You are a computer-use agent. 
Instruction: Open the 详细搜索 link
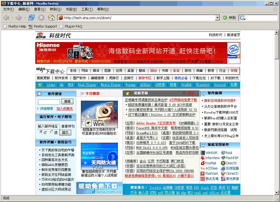click(46, 109)
